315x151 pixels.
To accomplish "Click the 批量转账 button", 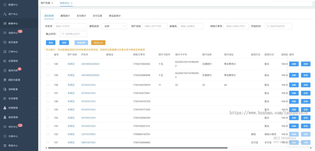I will pyautogui.click(x=81, y=43).
